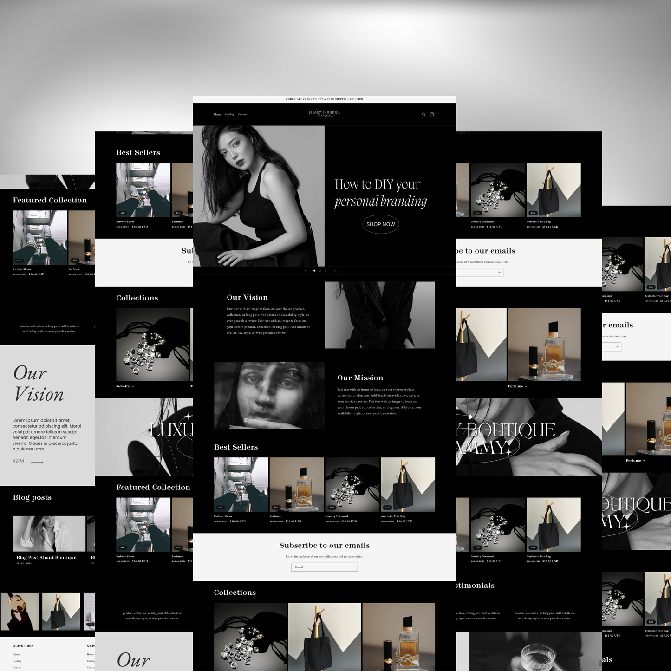Open the Catalog menu item in center header
This screenshot has height=671, width=671.
click(x=229, y=114)
